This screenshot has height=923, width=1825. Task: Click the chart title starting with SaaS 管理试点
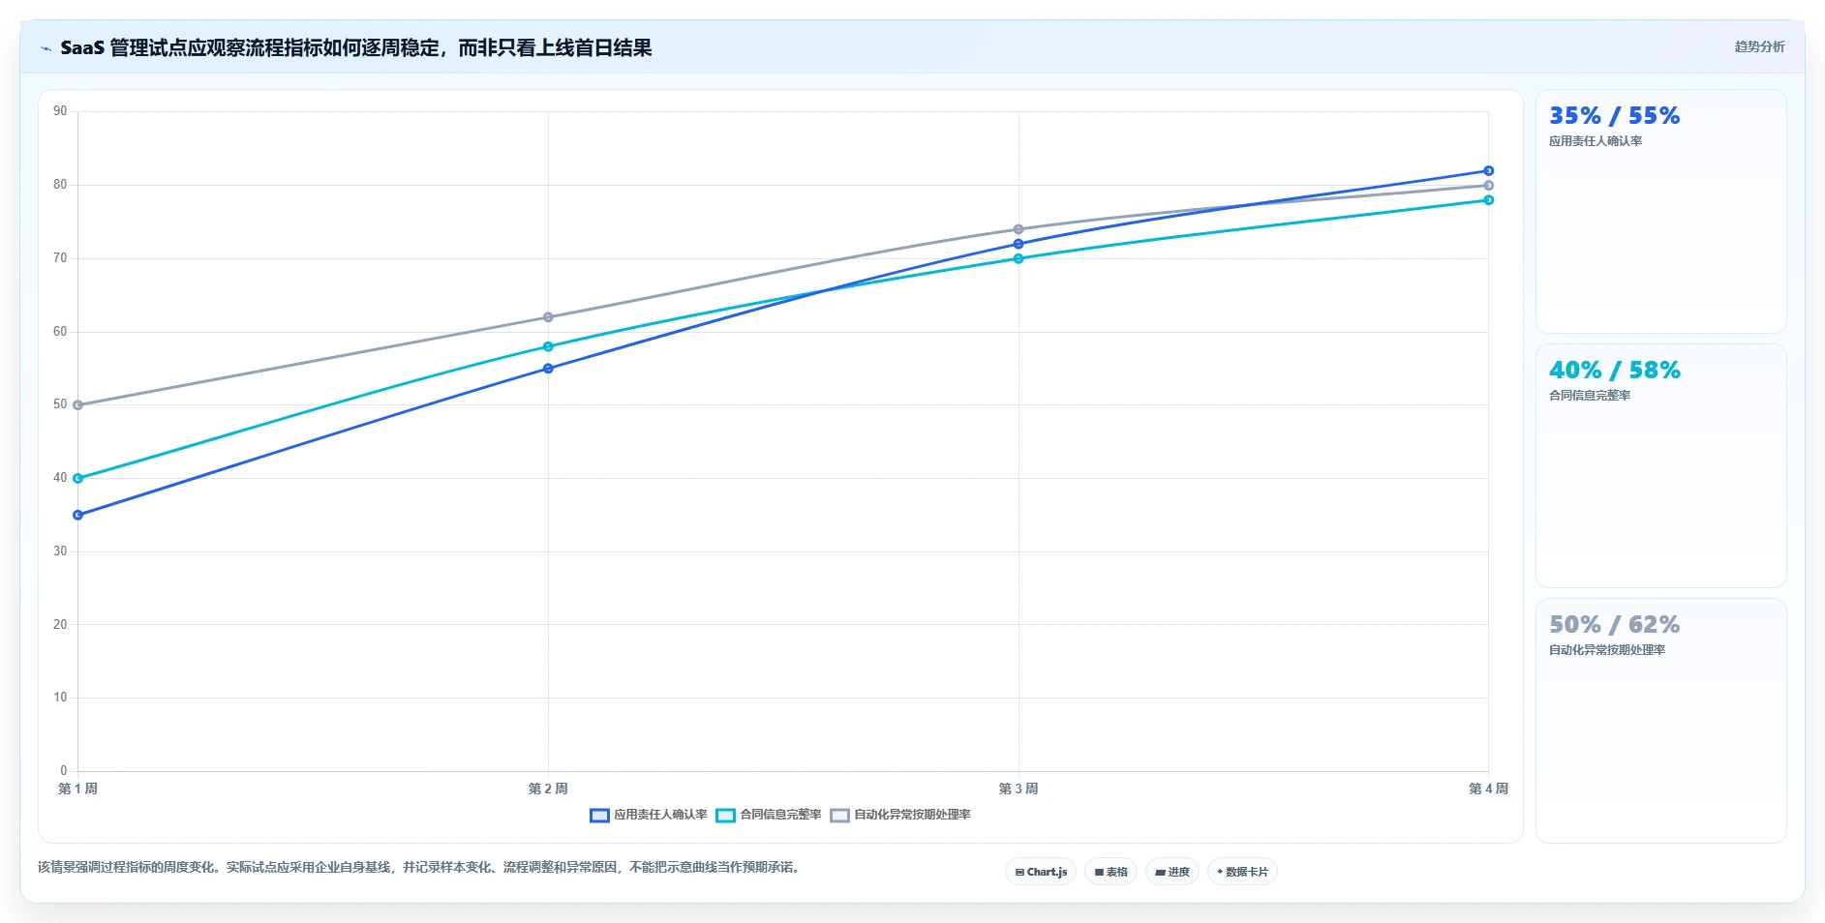pos(356,47)
